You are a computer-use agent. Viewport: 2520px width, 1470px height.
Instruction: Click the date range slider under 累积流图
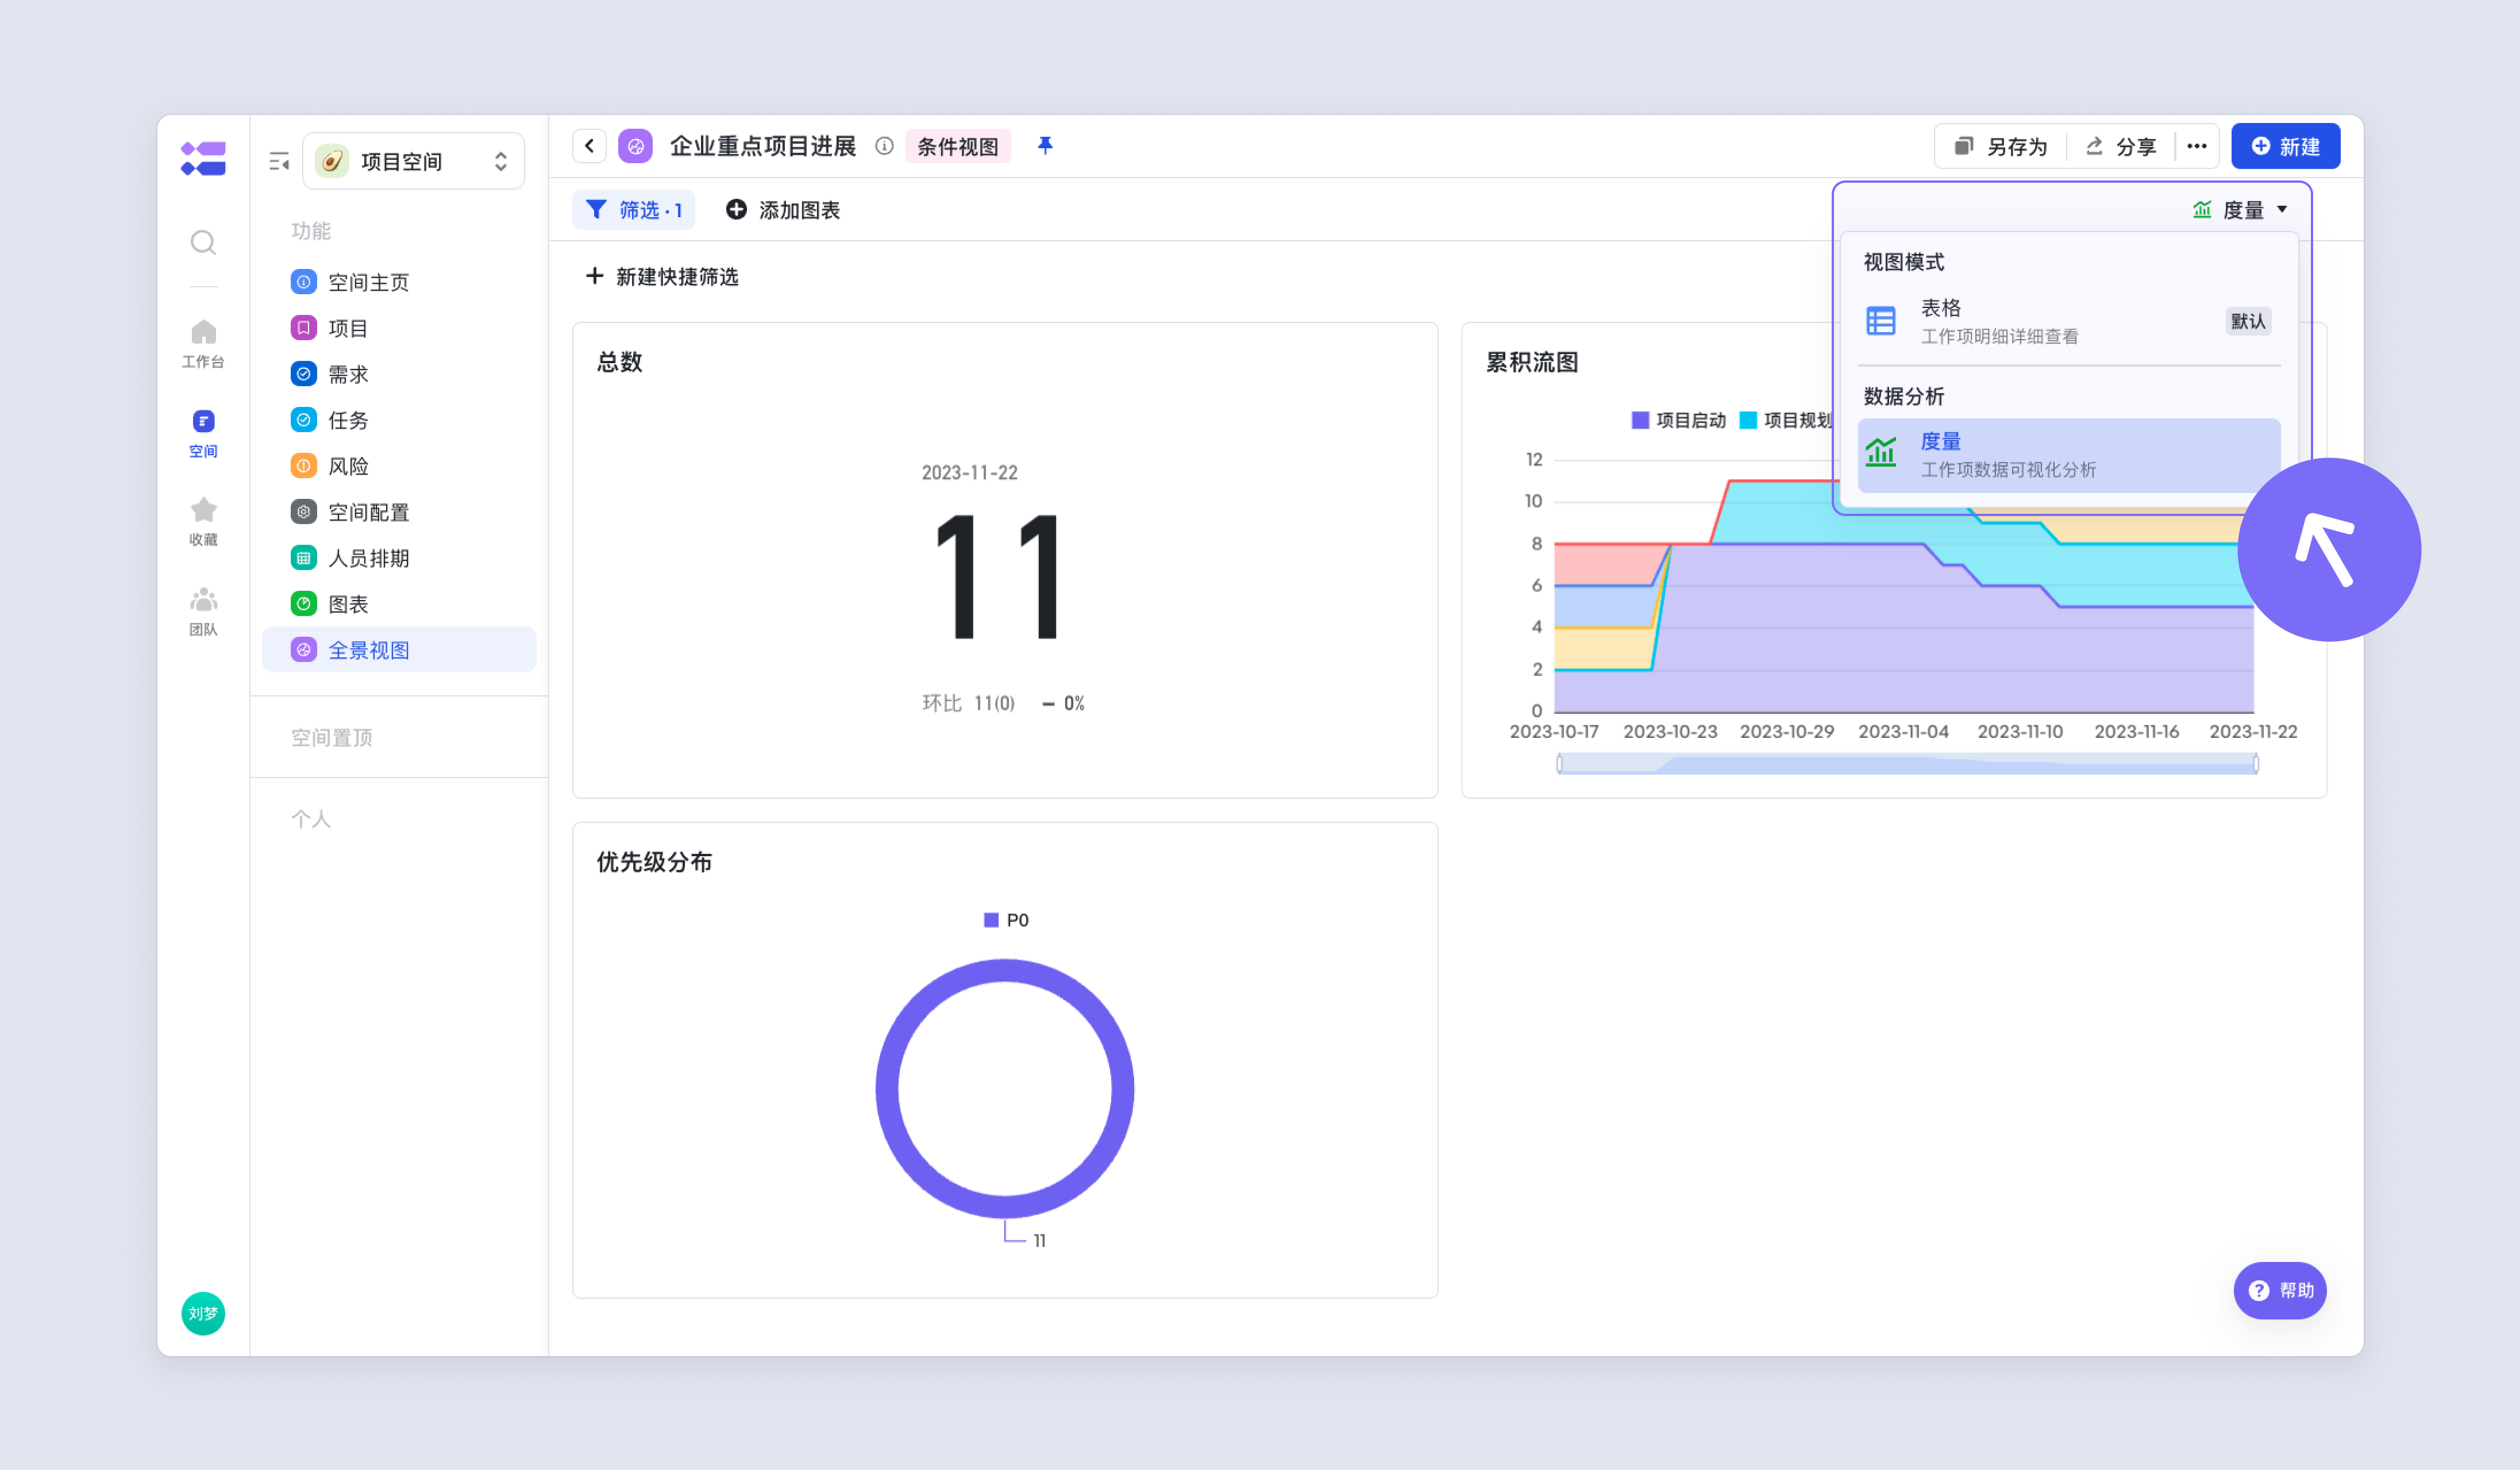pyautogui.click(x=1907, y=764)
